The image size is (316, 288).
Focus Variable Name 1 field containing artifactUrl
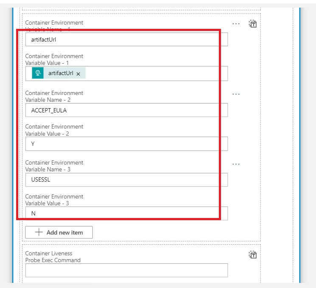[126, 40]
